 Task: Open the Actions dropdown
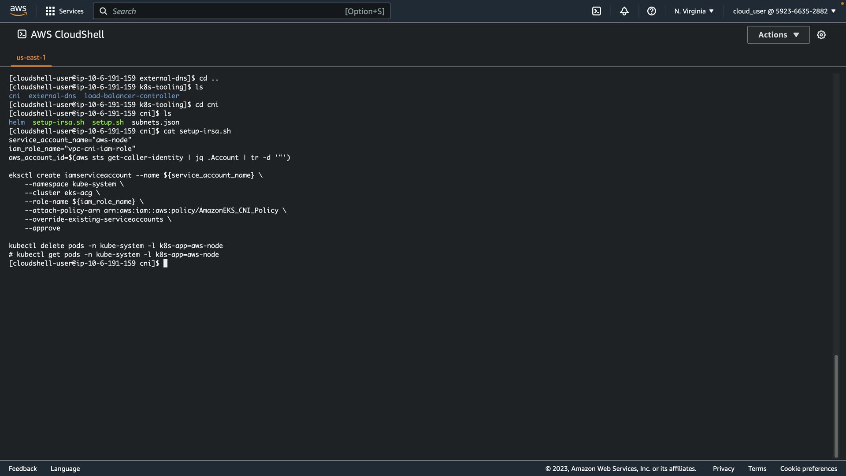point(778,35)
